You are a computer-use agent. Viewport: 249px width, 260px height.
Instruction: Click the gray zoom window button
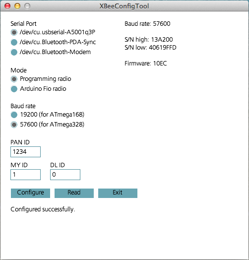pos(27,6)
